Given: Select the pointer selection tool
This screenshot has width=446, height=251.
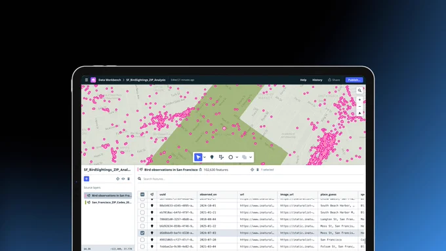Looking at the screenshot, I should point(198,157).
